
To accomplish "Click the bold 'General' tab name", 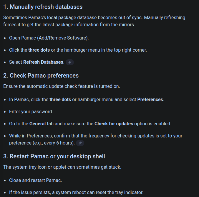I will (37, 124).
